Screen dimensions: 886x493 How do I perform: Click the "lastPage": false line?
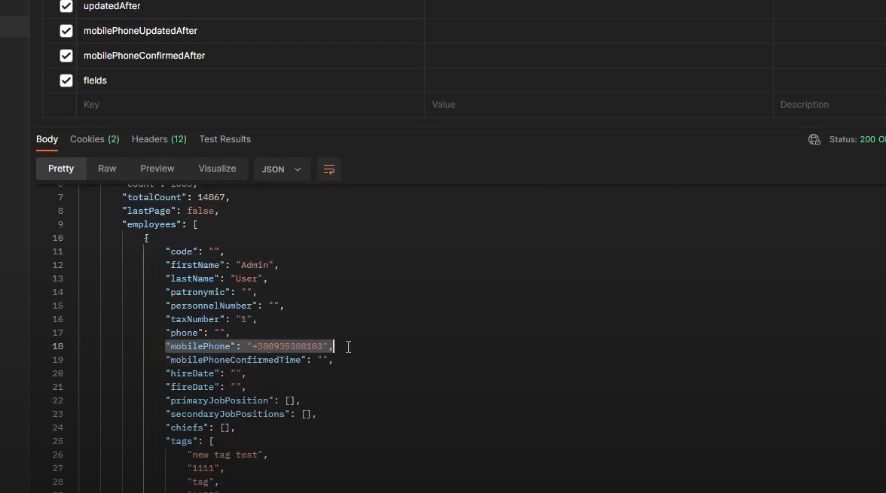[170, 212]
